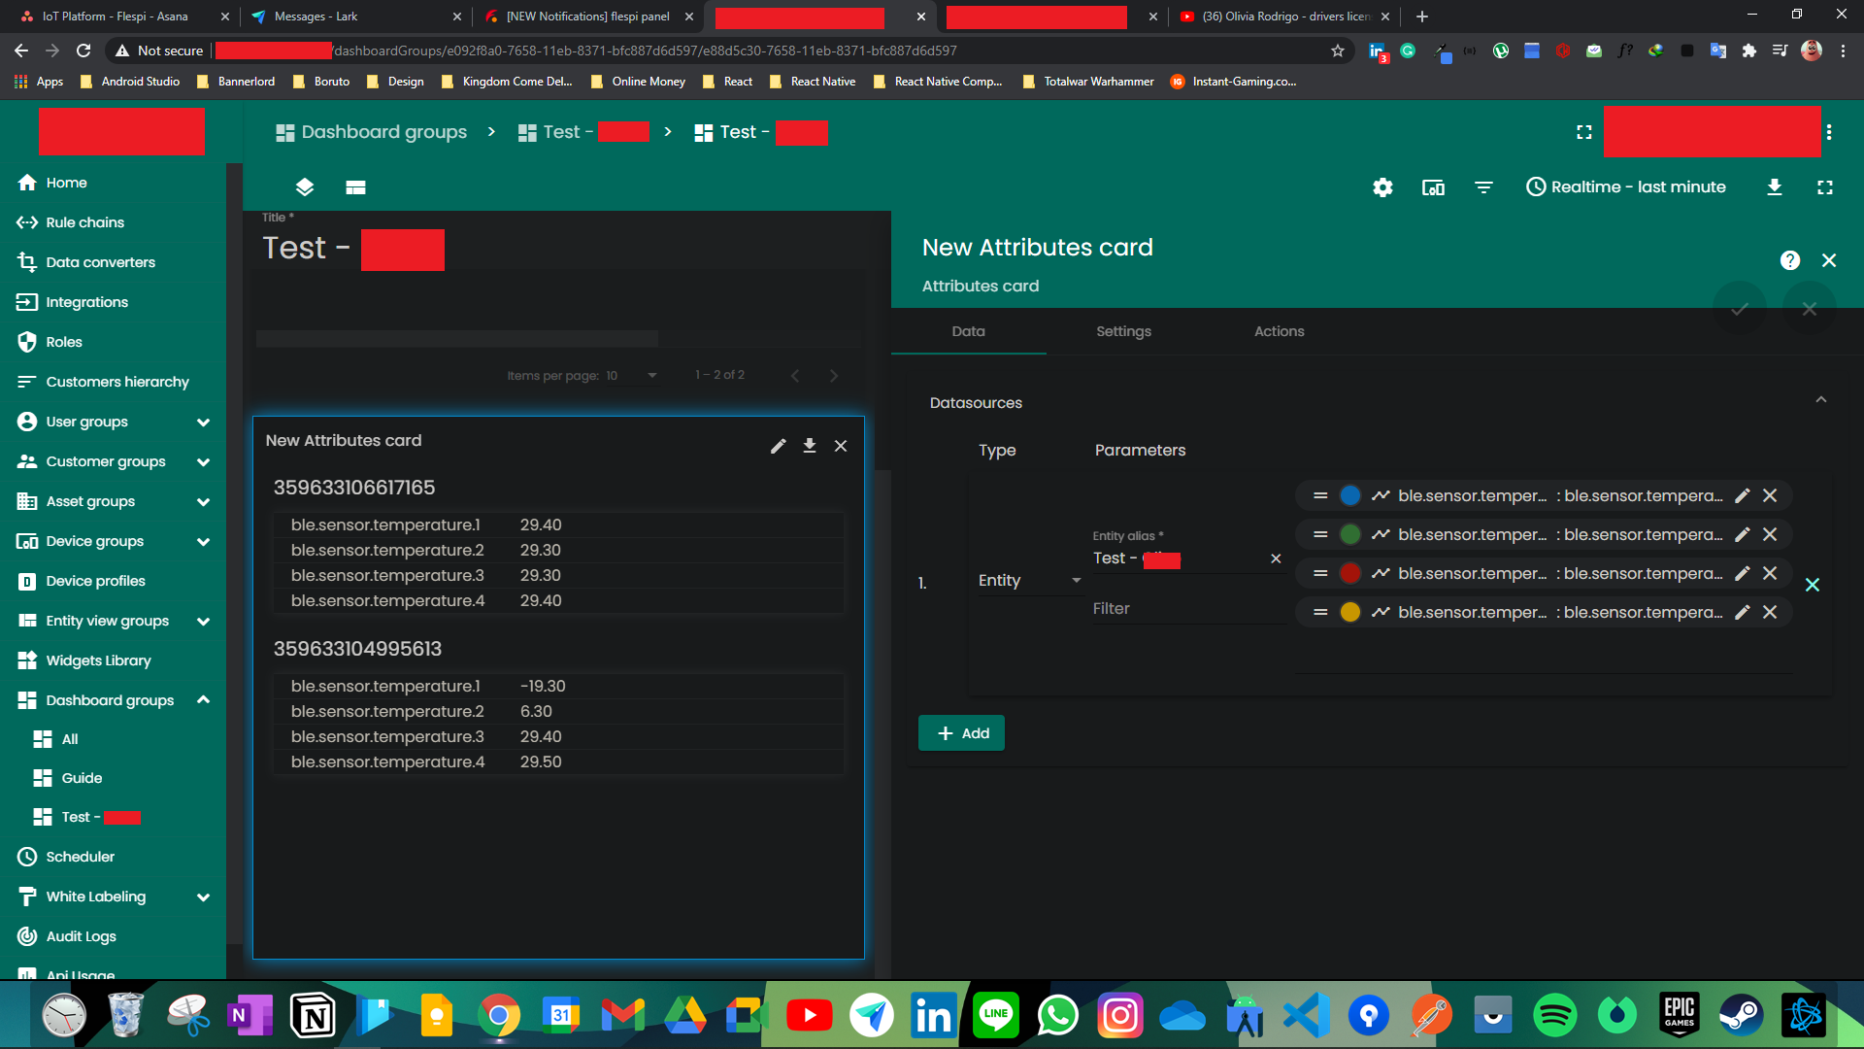Image resolution: width=1864 pixels, height=1049 pixels.
Task: Collapse the Datasources section with the chevron
Action: 1821,399
